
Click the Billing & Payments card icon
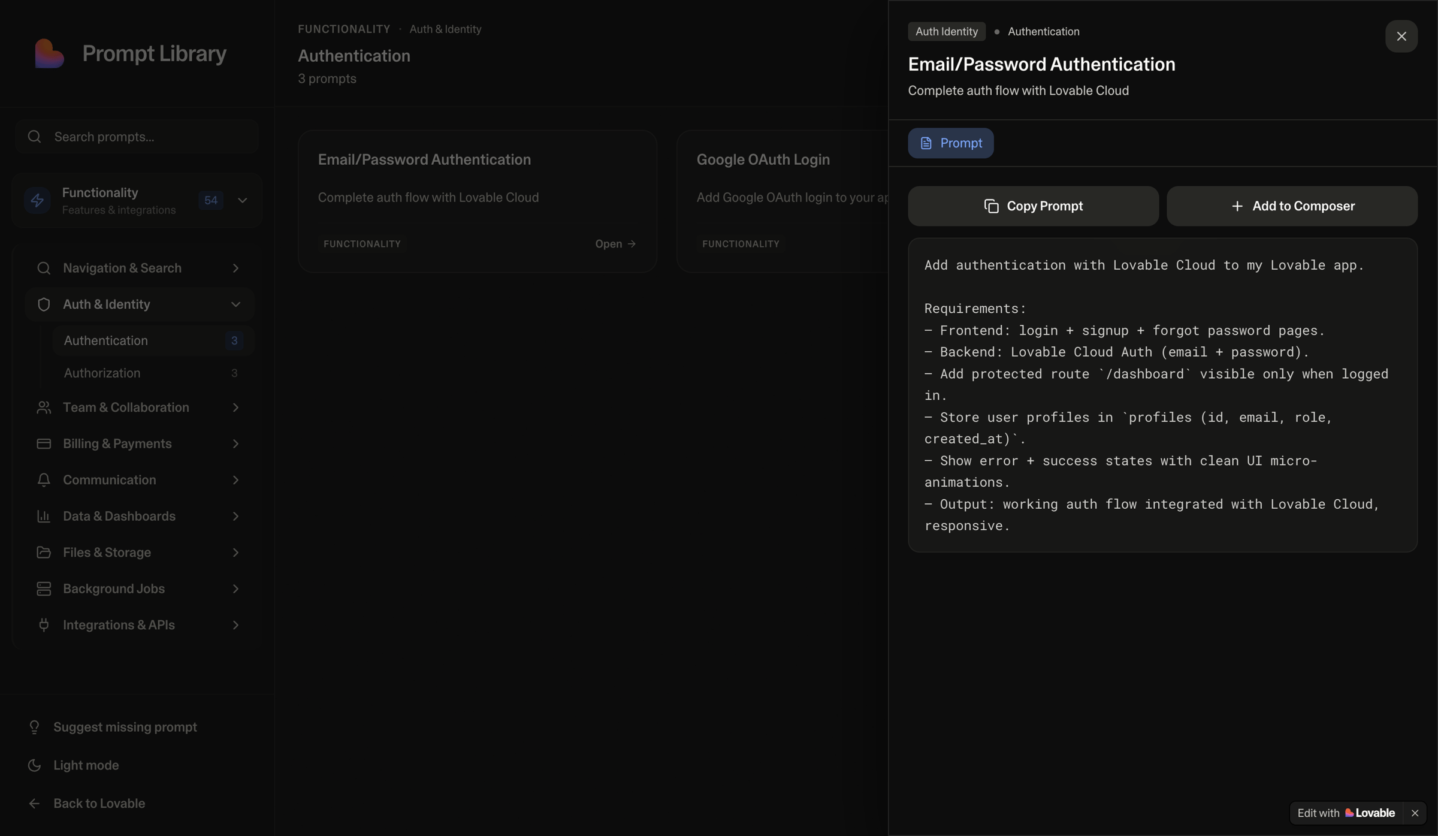click(x=44, y=444)
